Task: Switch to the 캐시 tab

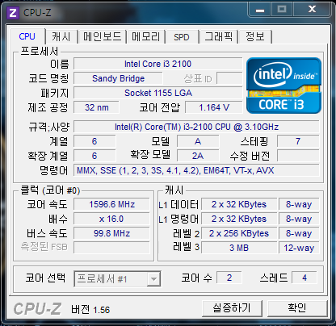Action: 61,36
